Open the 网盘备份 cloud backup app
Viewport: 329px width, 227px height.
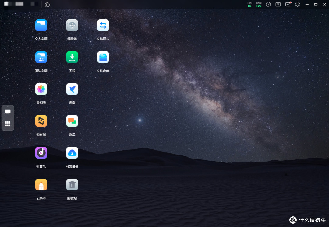(72, 153)
